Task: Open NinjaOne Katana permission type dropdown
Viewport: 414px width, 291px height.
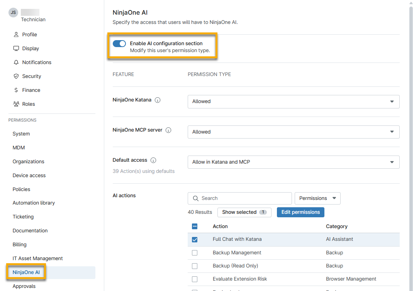Action: tap(294, 102)
